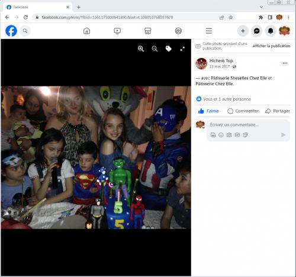The width and height of the screenshot is (296, 277).
Task: Click the commenter profile avatar
Action: [x=200, y=125]
